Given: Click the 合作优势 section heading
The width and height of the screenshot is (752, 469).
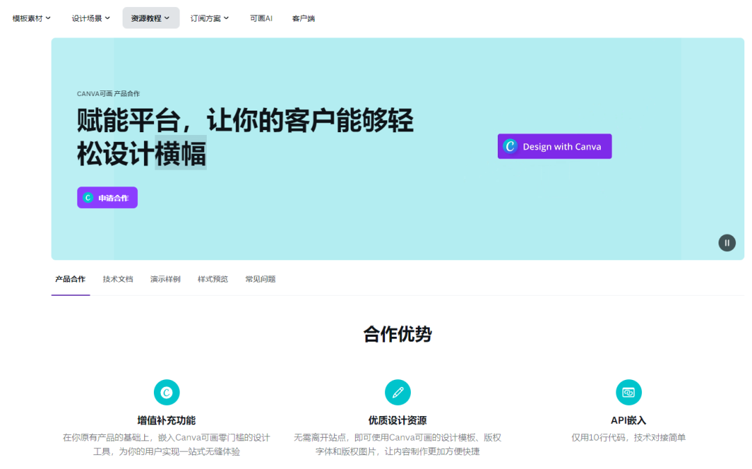Looking at the screenshot, I should click(x=398, y=334).
